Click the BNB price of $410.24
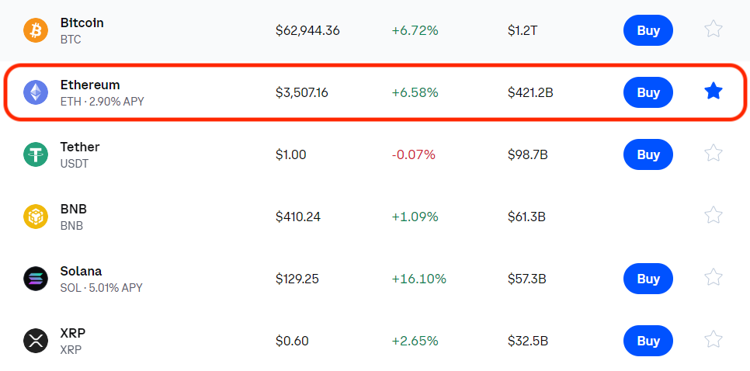The image size is (750, 371). pos(297,217)
